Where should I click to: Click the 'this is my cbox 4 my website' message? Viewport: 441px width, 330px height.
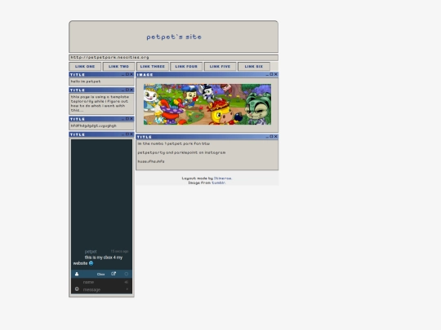click(x=98, y=260)
